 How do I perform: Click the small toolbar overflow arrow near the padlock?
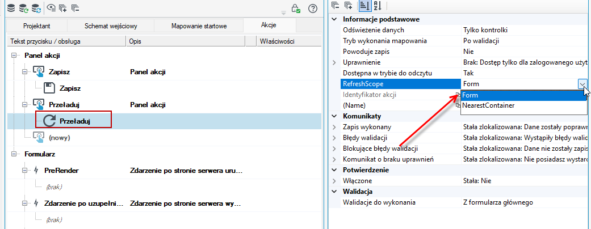(x=283, y=13)
